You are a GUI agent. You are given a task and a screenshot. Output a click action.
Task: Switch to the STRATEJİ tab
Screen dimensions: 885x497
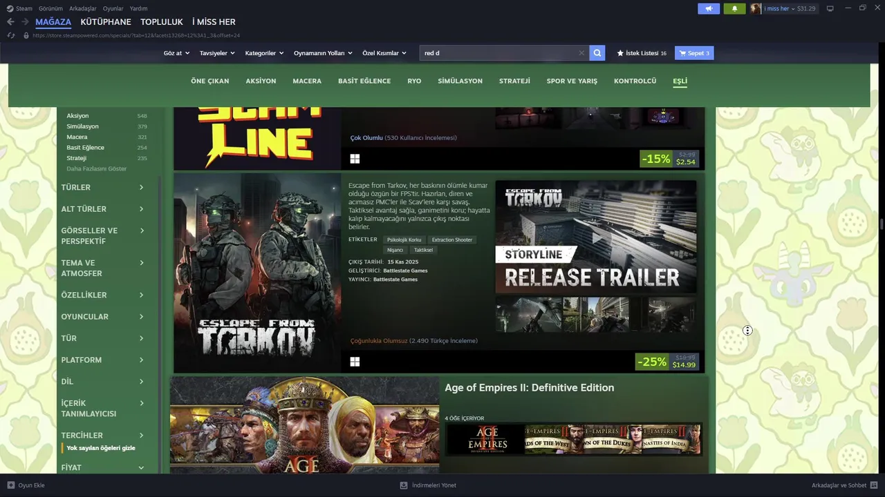(514, 81)
